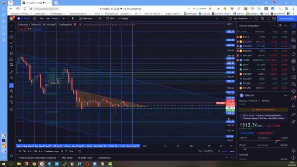
Task: Open the Trading Panel tab
Action: [x=104, y=158]
